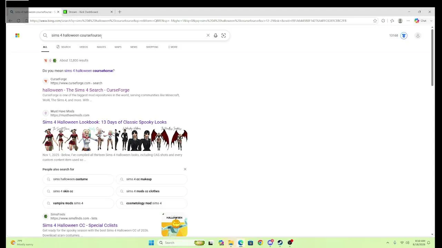
Task: Open Google Chrome from the taskbar
Action: 260,243
